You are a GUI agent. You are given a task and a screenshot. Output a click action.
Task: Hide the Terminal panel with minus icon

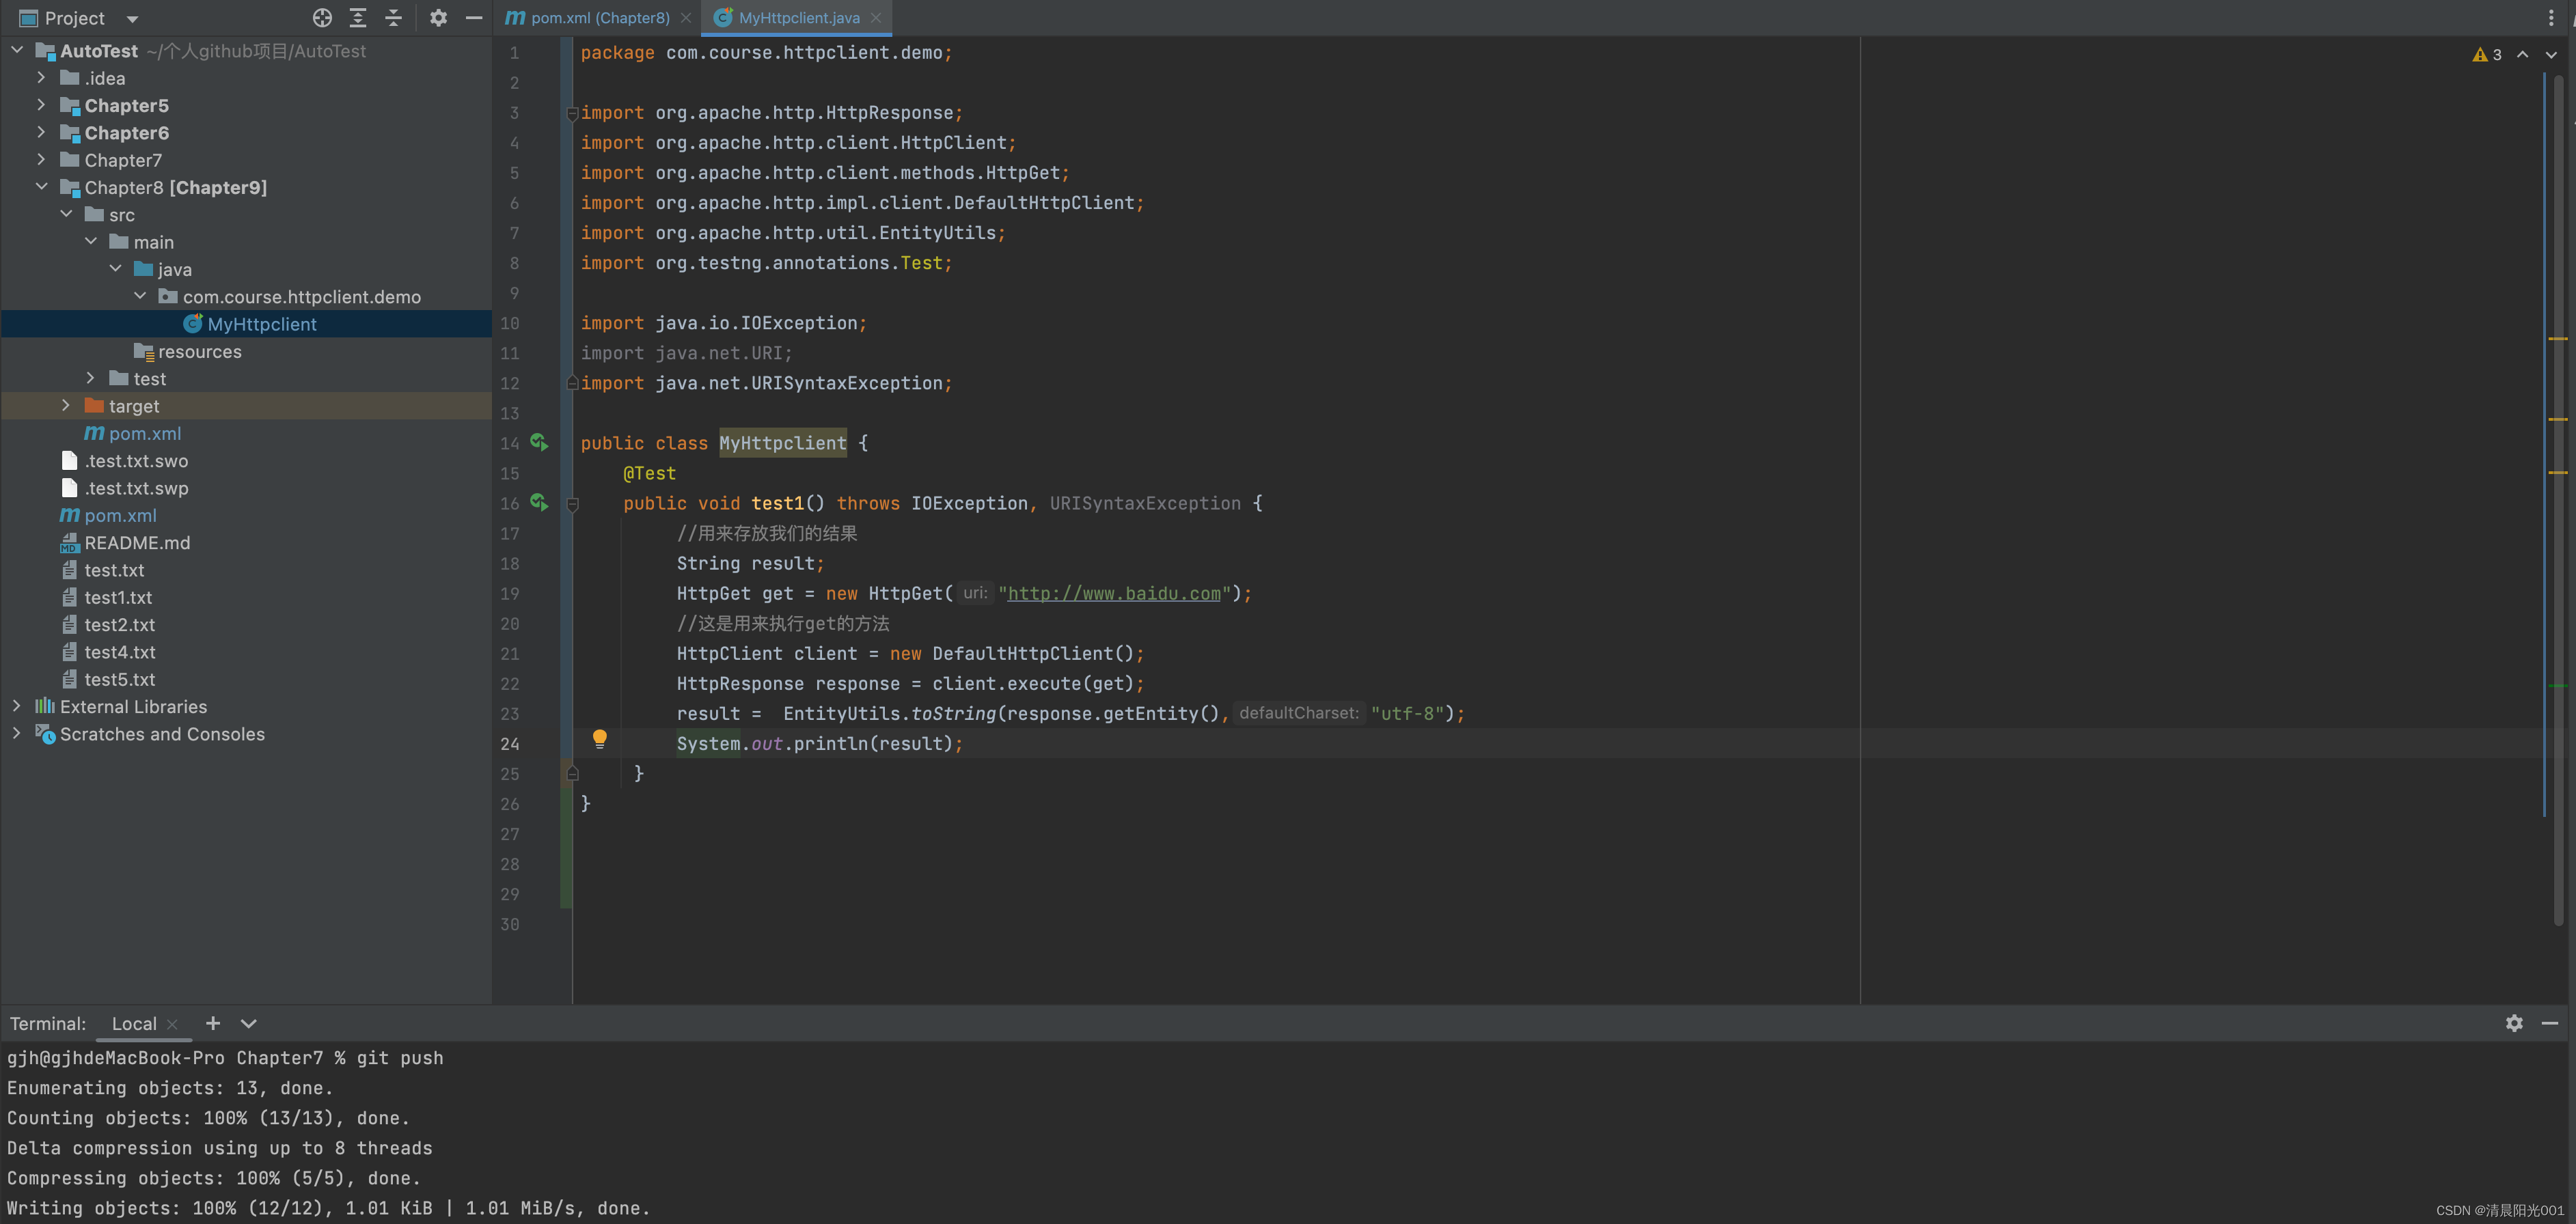pyautogui.click(x=2550, y=1023)
